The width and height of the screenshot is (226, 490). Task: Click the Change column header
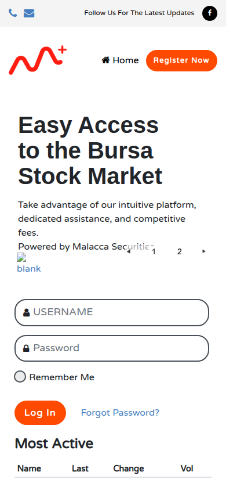(129, 469)
